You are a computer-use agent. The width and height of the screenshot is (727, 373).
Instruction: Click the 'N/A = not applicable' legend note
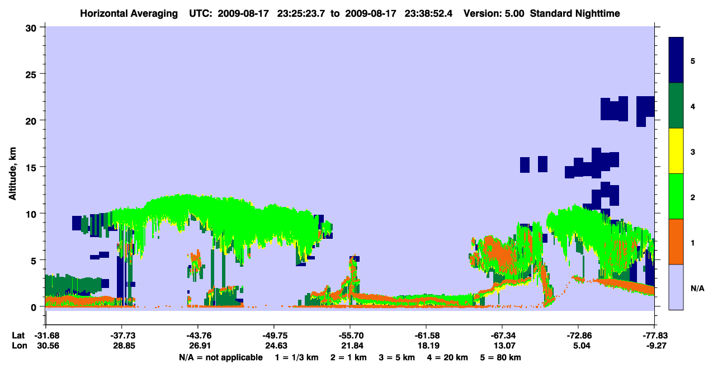[220, 357]
